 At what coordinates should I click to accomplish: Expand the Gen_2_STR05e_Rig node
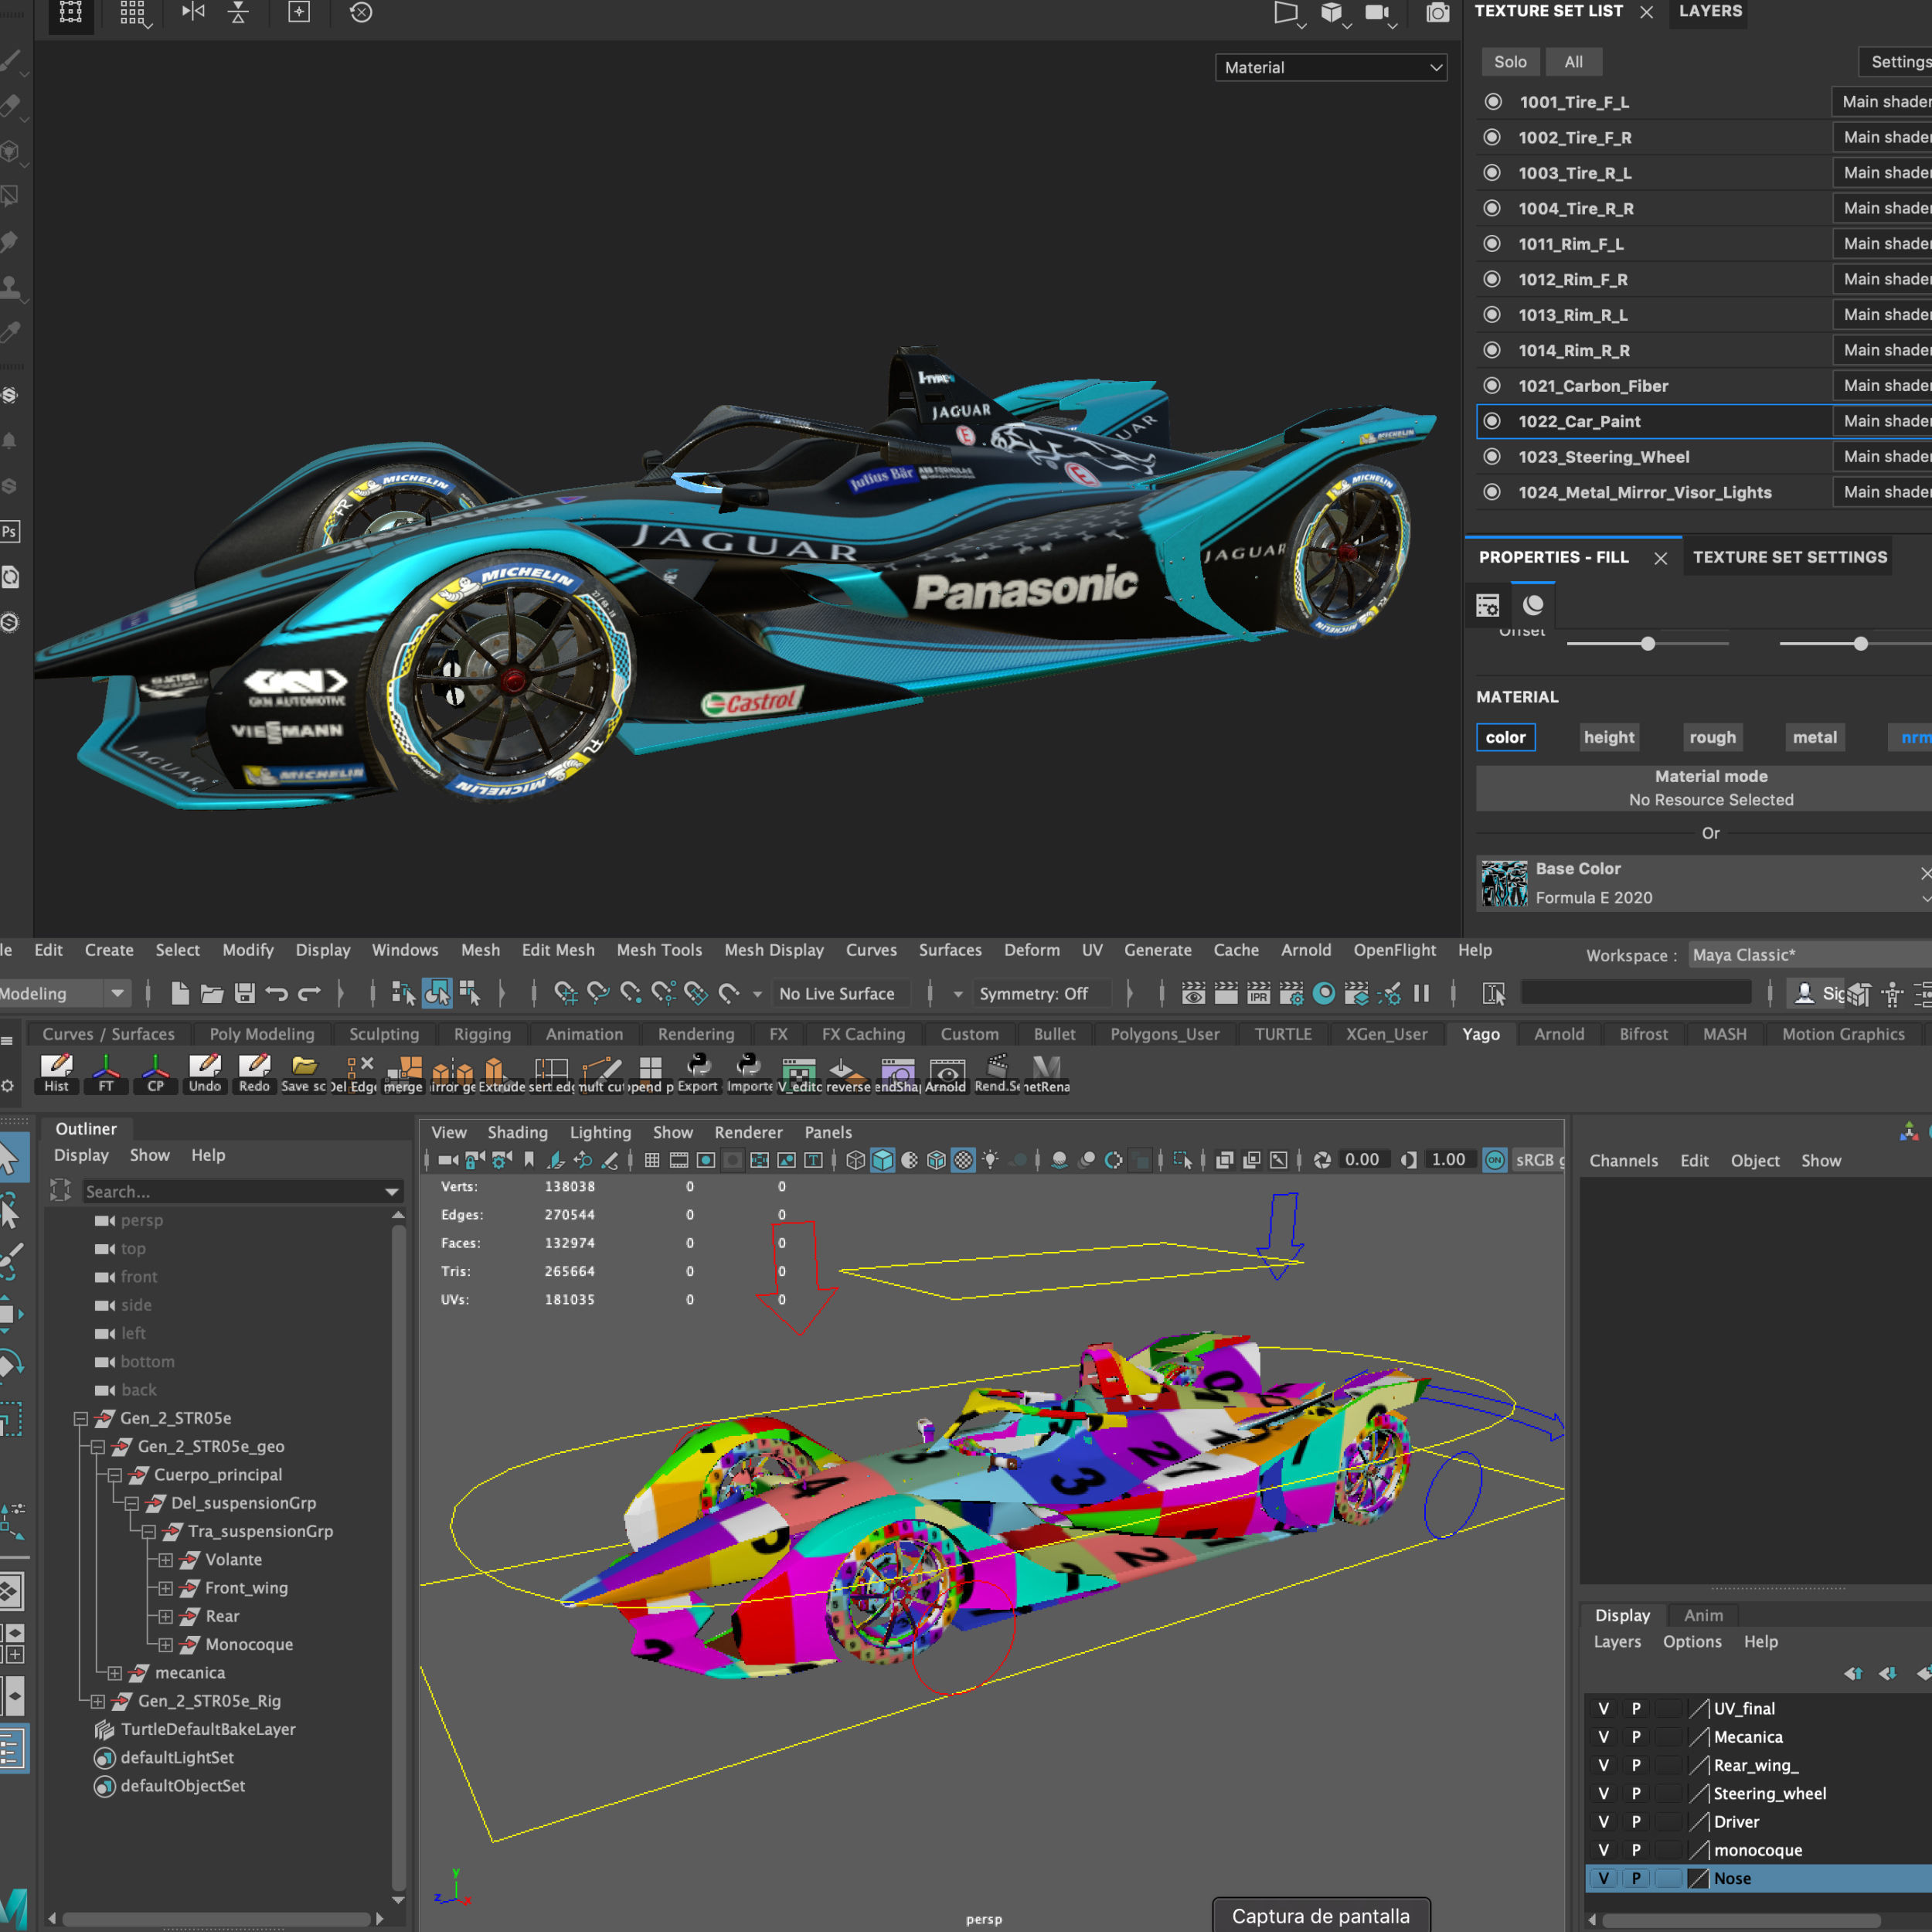coord(97,1701)
